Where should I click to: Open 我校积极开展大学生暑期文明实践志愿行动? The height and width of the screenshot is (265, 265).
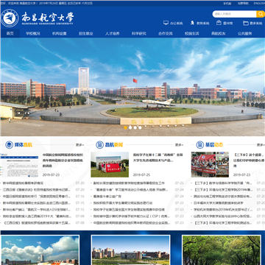pos(123,203)
